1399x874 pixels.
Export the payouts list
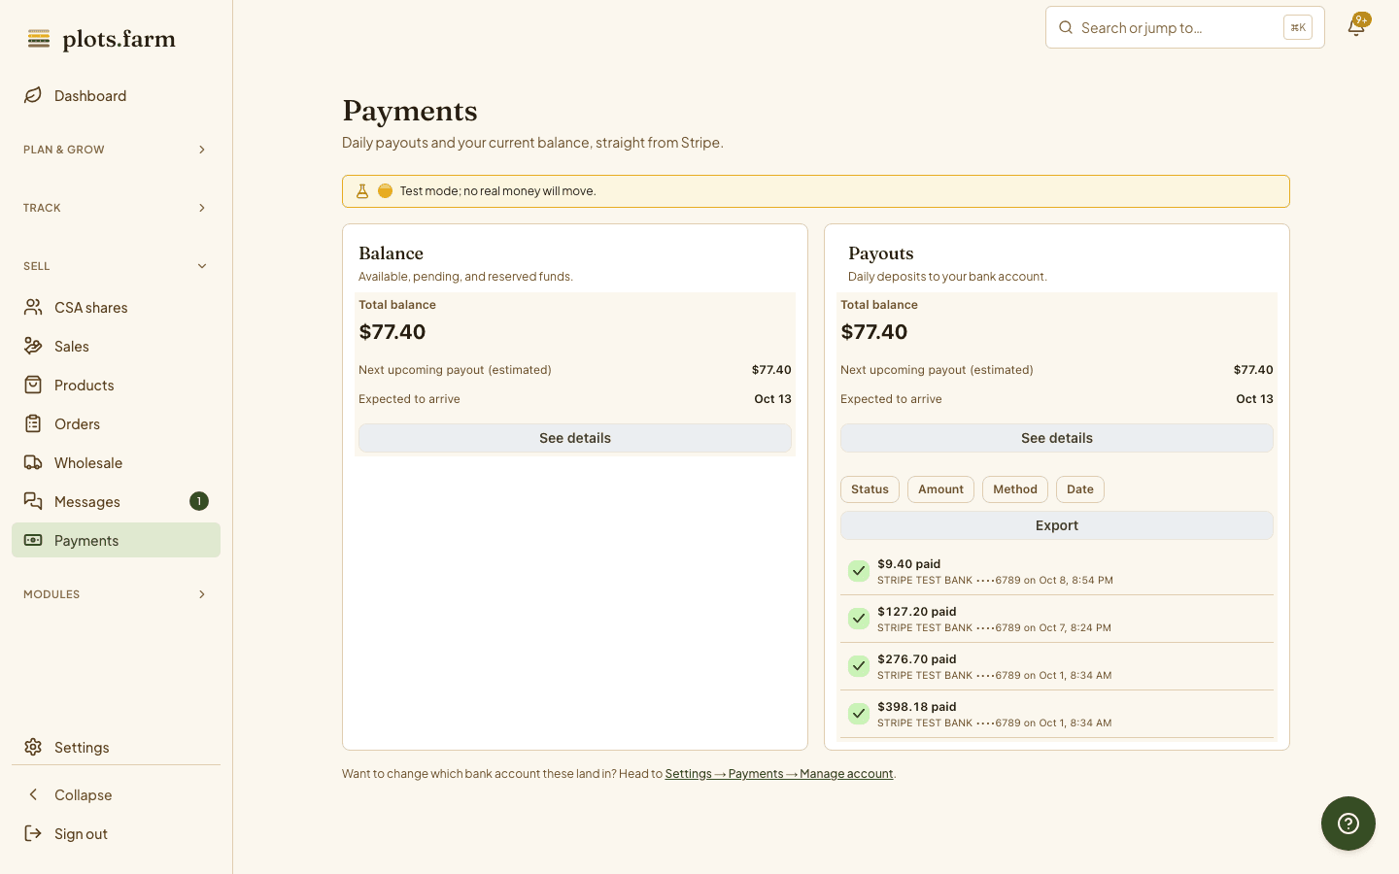tap(1057, 525)
